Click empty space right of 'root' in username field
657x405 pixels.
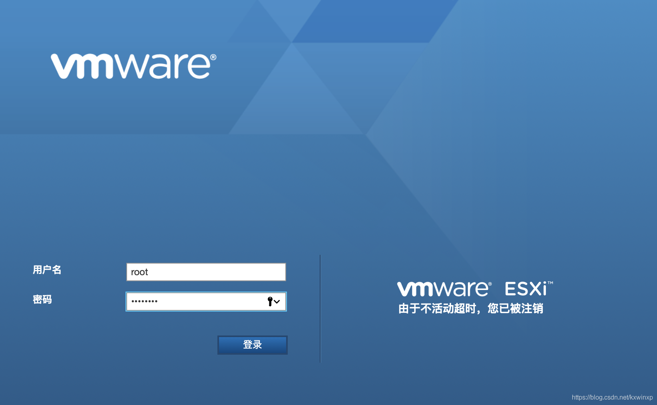coord(220,272)
